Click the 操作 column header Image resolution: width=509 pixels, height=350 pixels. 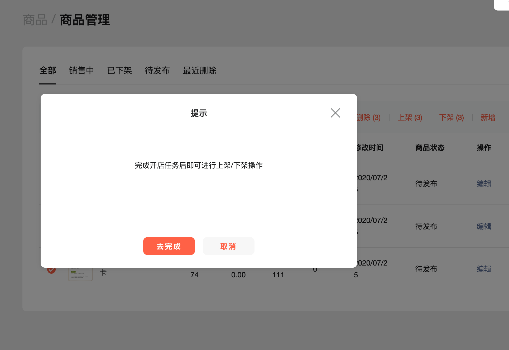[x=484, y=148]
